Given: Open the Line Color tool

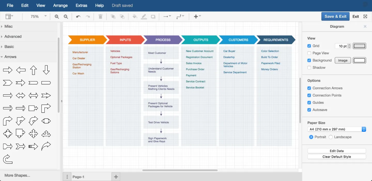Looking at the screenshot, I should point(144,16).
